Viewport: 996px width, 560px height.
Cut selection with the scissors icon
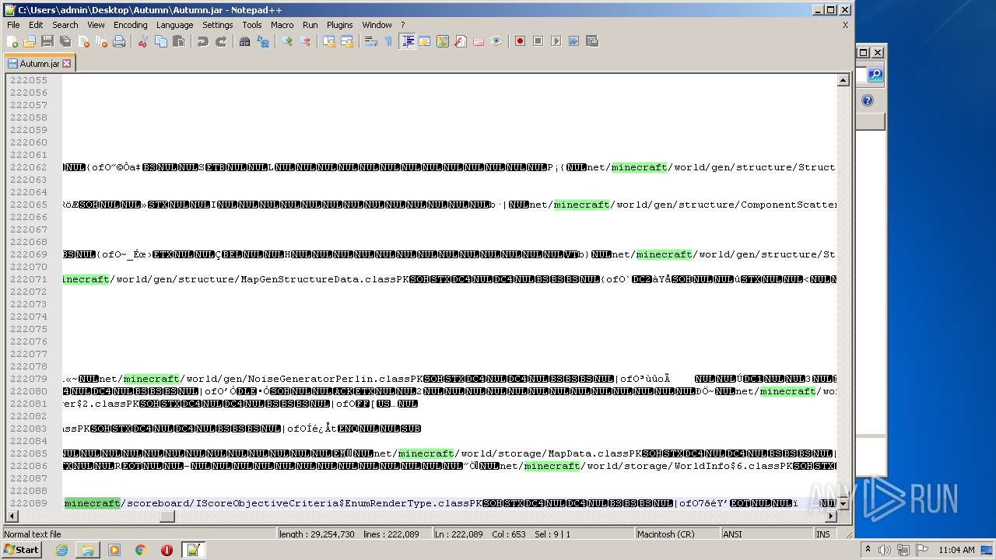[143, 41]
